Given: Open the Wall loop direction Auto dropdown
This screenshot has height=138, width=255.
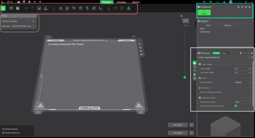Looking at the screenshot, I should click(243, 102).
